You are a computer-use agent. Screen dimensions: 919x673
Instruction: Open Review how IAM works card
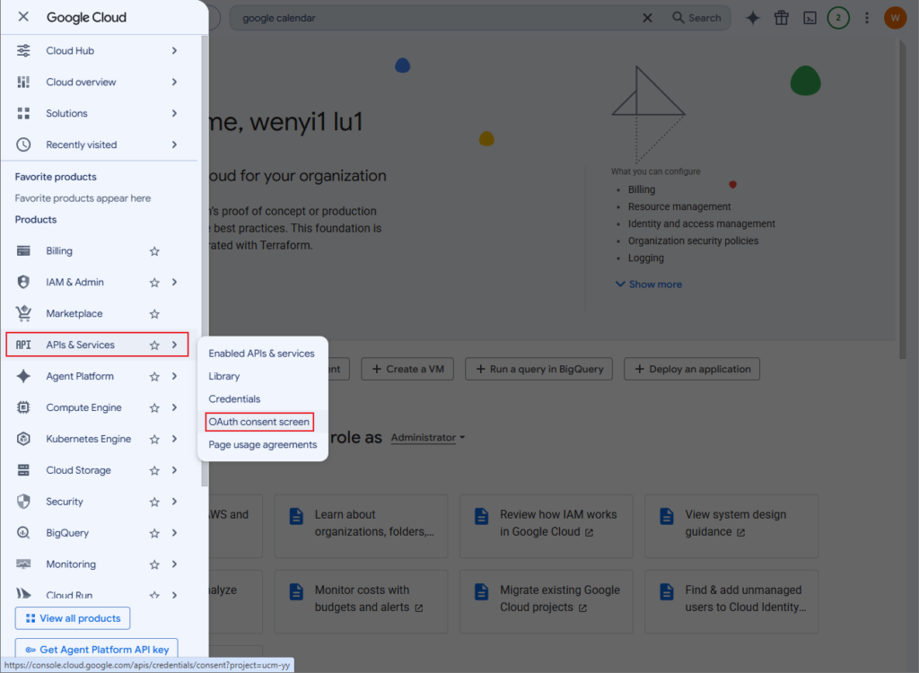pyautogui.click(x=547, y=526)
